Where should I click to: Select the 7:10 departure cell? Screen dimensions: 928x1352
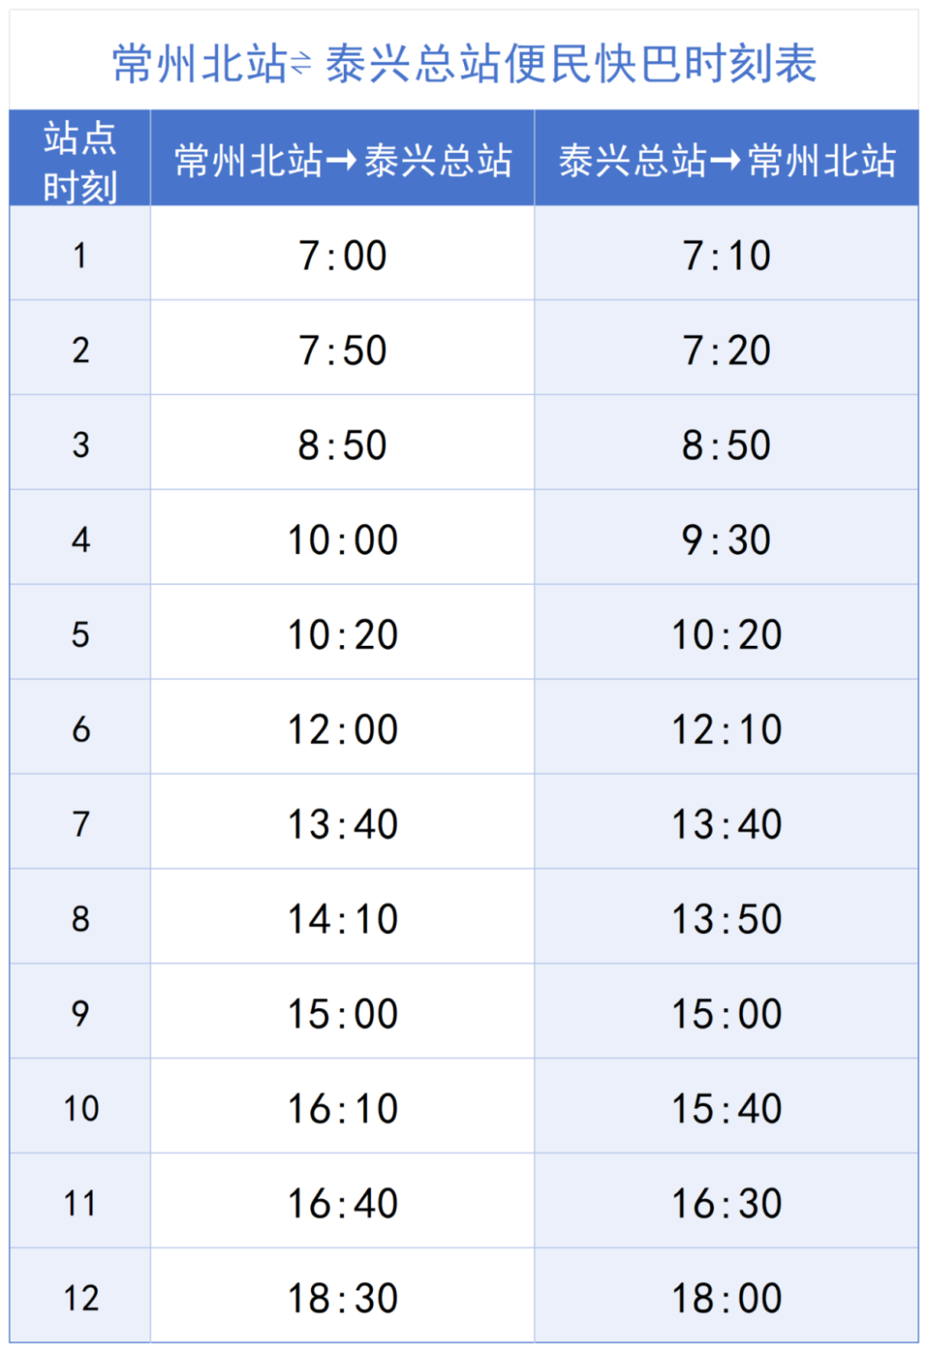(726, 254)
